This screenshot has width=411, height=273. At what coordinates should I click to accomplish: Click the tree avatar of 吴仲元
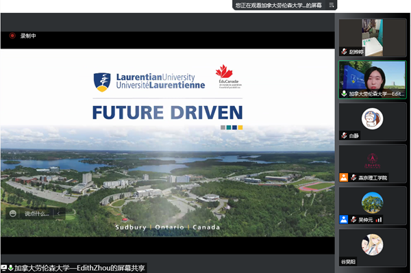372,203
